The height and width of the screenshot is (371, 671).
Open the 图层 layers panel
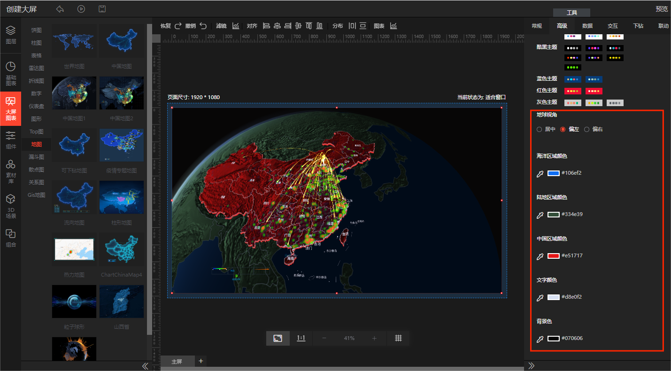tap(10, 35)
